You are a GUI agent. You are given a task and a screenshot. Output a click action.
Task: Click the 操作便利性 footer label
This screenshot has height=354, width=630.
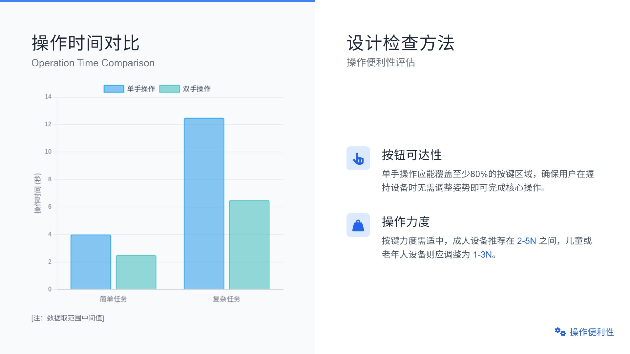coord(592,332)
